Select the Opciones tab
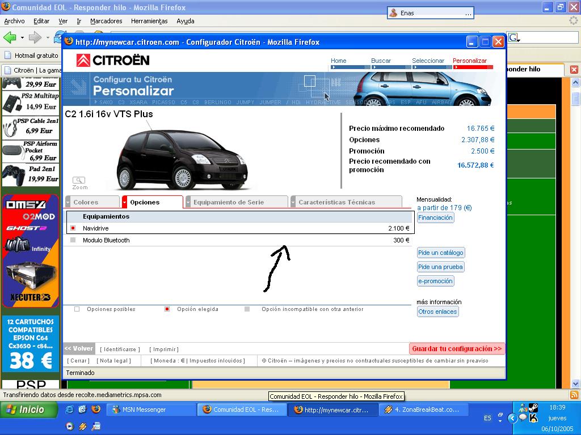This screenshot has height=435, width=581. click(152, 202)
